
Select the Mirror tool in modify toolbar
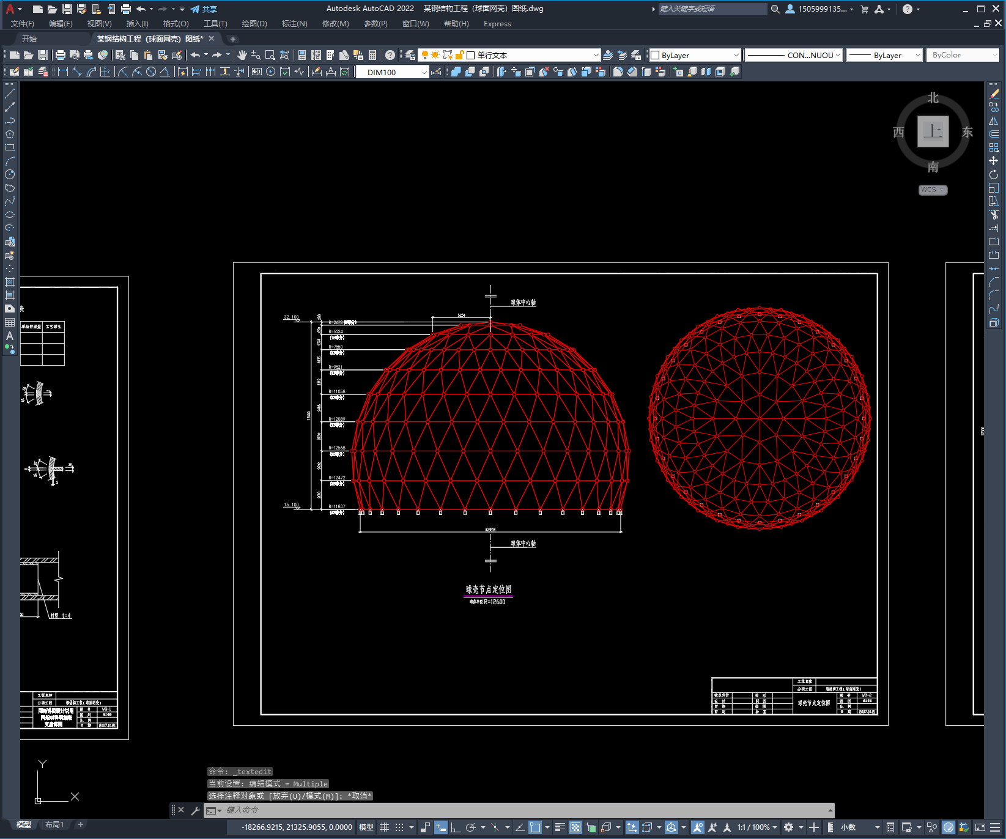coord(994,121)
